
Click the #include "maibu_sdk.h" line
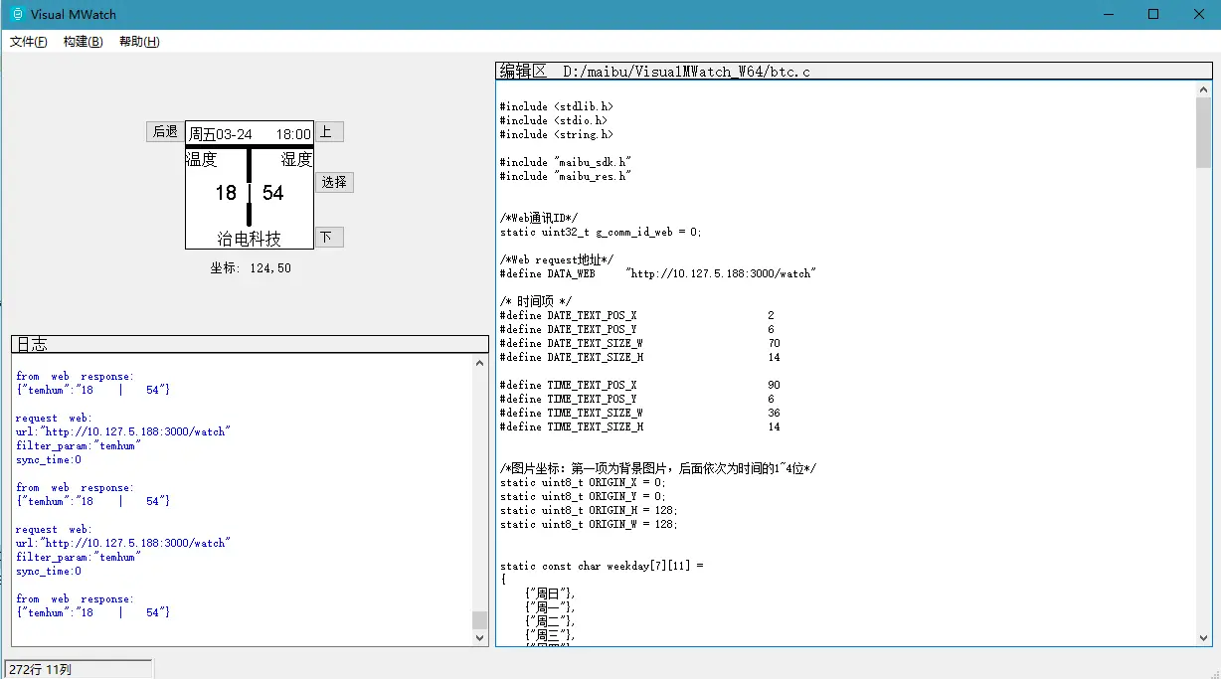click(x=566, y=162)
